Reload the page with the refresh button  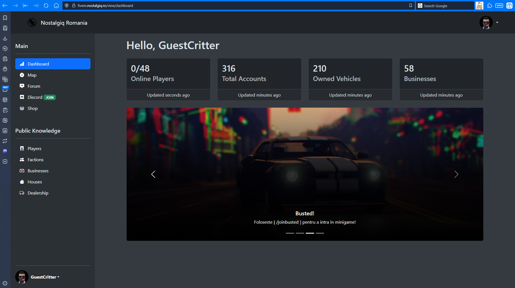point(46,6)
